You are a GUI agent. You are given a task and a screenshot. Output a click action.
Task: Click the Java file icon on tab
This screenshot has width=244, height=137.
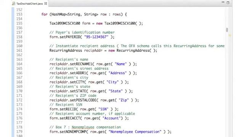pyautogui.click(x=14, y=3)
